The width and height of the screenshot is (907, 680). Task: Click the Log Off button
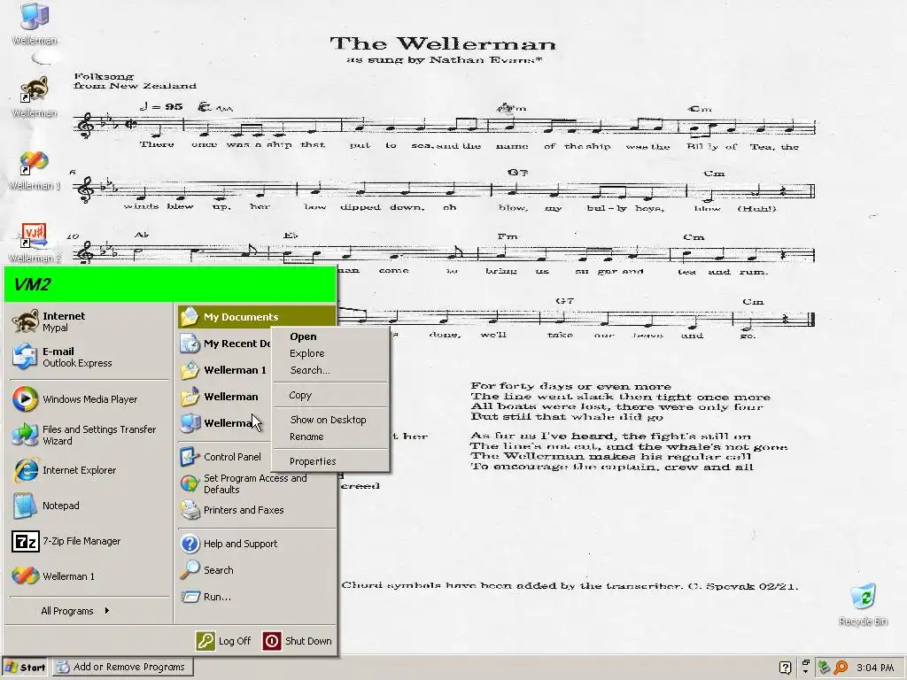tap(224, 641)
